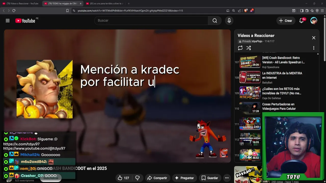326x183 pixels.
Task: Open tab search icon in toolbar
Action: pos(294,11)
